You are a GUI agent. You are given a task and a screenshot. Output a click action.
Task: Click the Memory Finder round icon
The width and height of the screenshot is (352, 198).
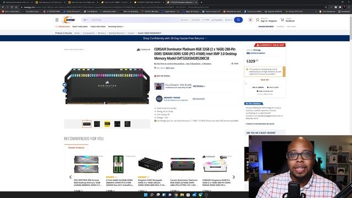point(159,98)
